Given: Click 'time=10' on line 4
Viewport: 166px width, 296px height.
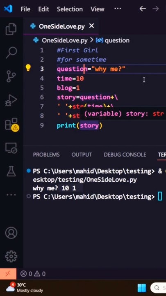Looking at the screenshot, I should coord(70,79).
